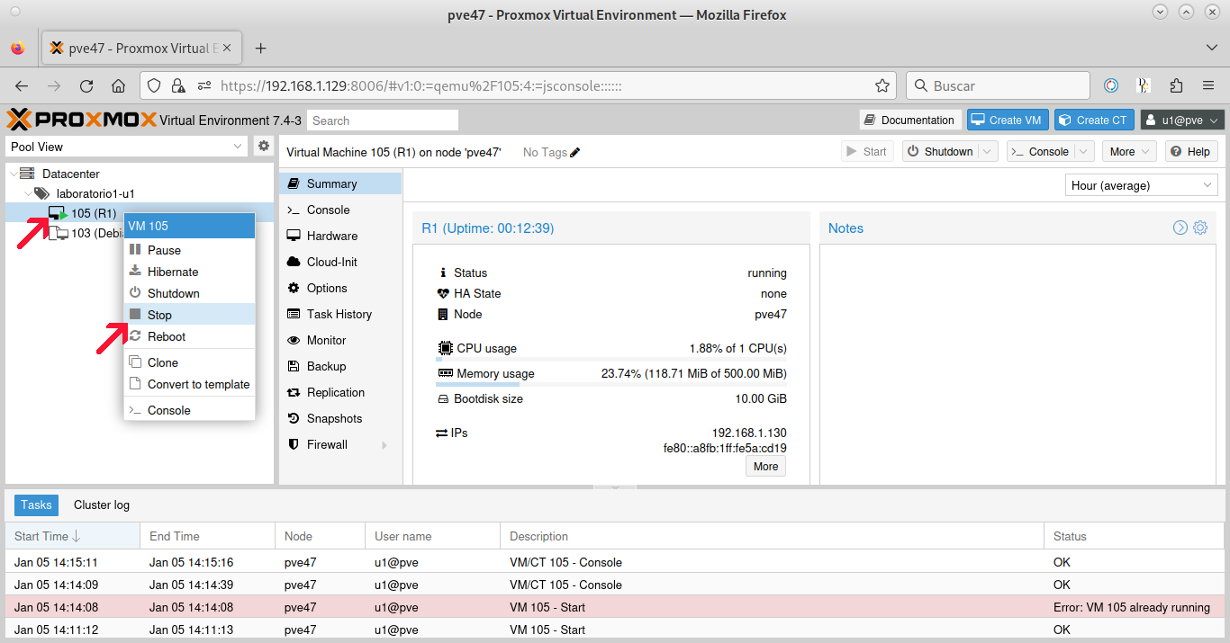Image resolution: width=1230 pixels, height=643 pixels.
Task: Select Hibernate from context menu
Action: [x=189, y=272]
